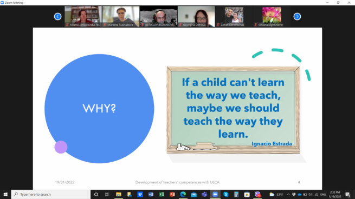Open PowerPoint from the taskbar
Image resolution: width=355 pixels, height=199 pixels.
click(172, 195)
